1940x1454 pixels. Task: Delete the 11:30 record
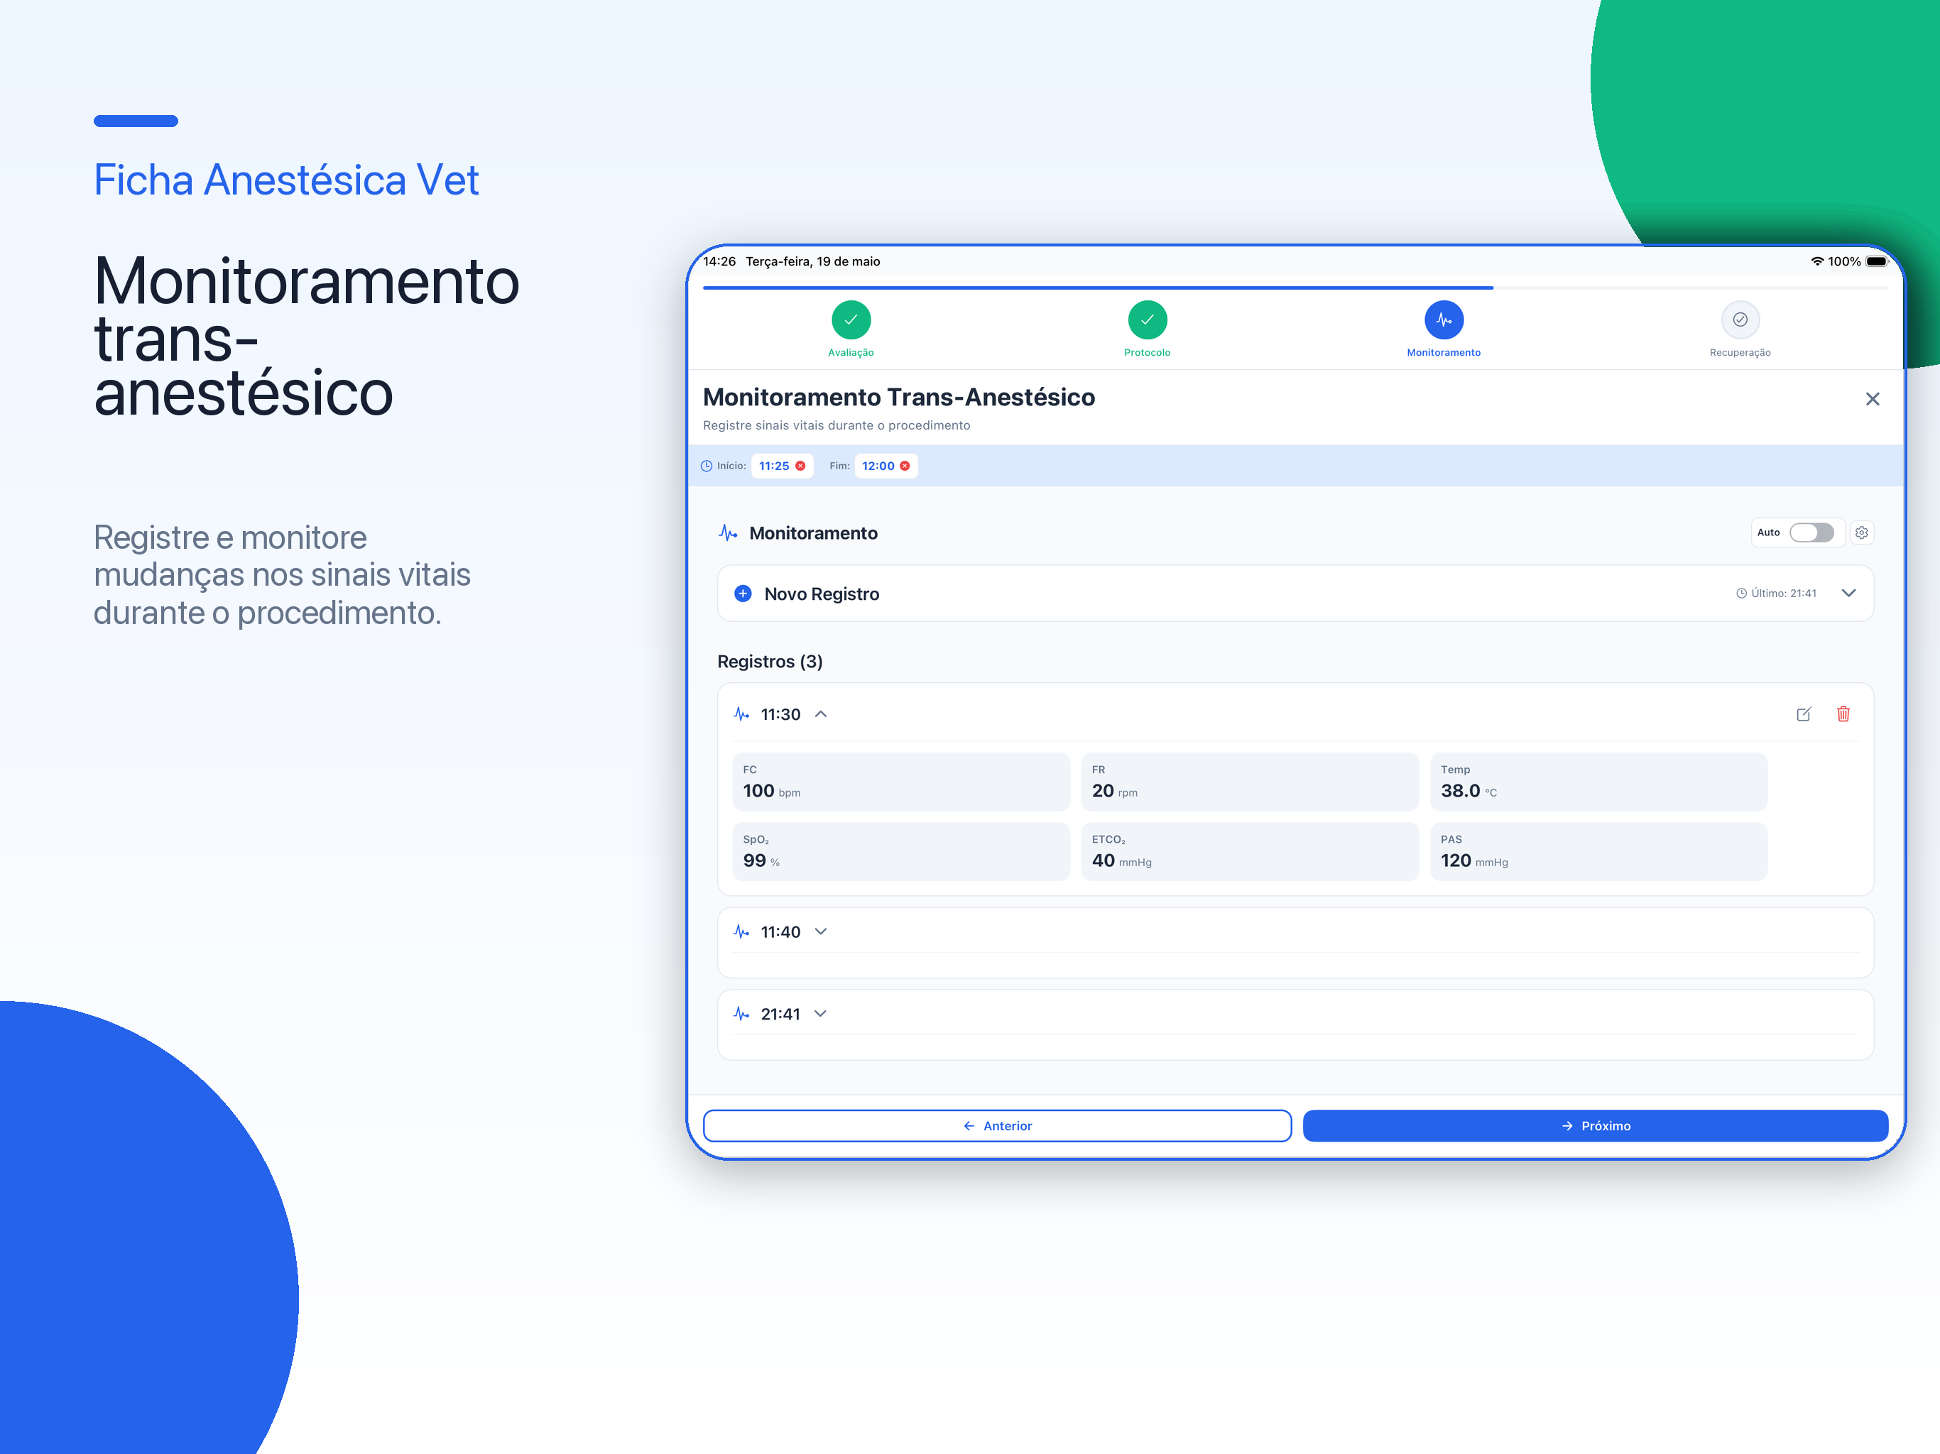(1843, 714)
